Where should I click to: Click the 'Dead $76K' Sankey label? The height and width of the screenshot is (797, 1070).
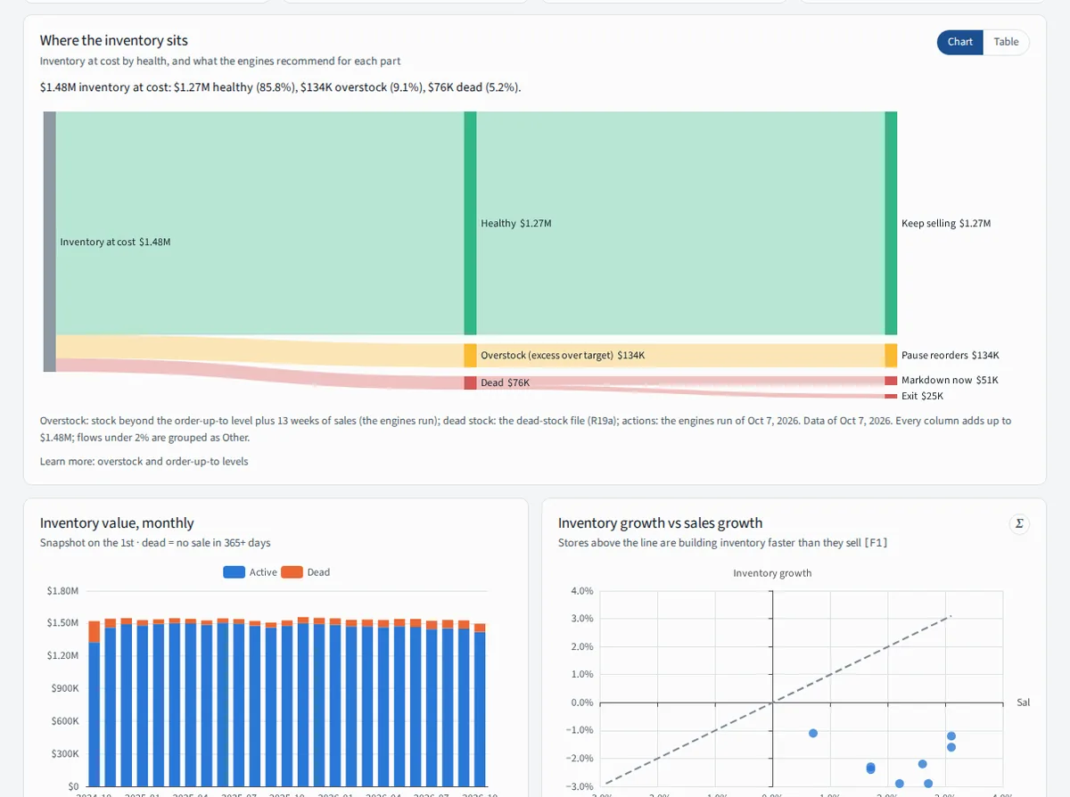505,382
